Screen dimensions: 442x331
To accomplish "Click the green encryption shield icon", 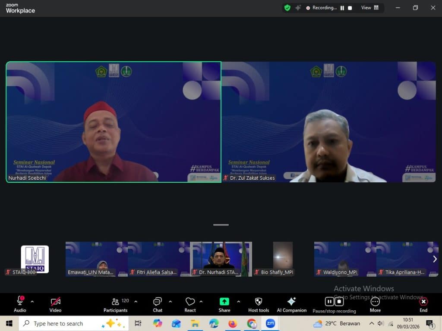I will point(287,8).
